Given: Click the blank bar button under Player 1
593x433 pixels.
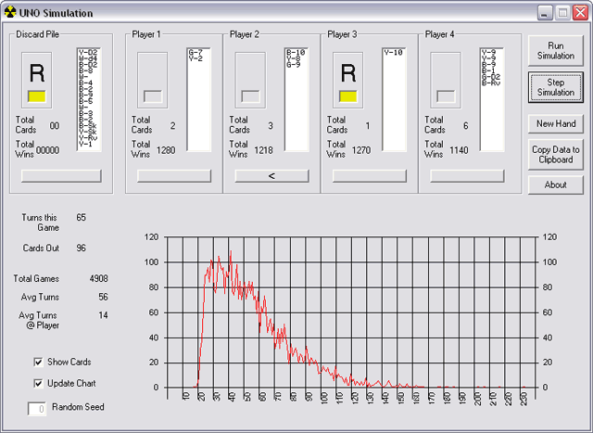Looking at the screenshot, I should tap(174, 176).
